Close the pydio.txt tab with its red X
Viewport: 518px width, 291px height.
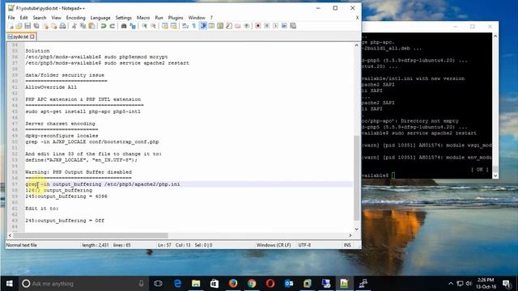point(32,36)
